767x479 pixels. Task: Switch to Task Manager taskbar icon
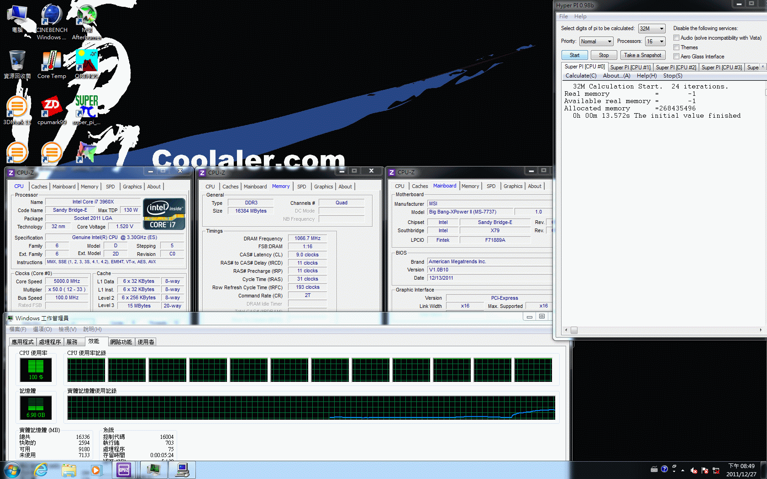pyautogui.click(x=153, y=470)
